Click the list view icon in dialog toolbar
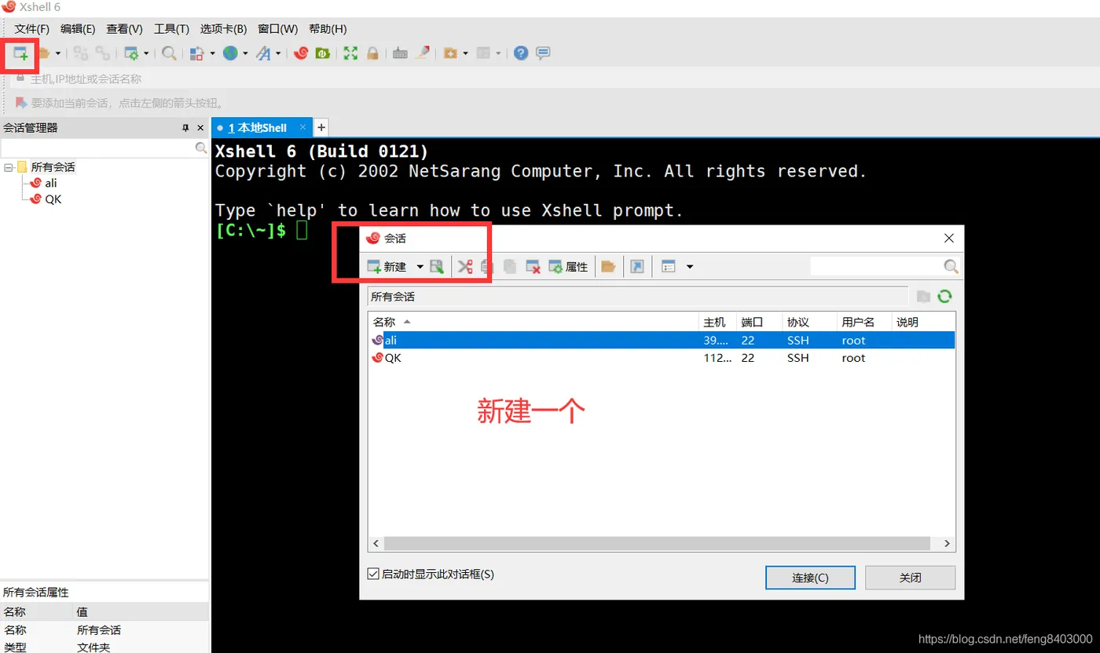Image resolution: width=1100 pixels, height=653 pixels. [x=669, y=267]
